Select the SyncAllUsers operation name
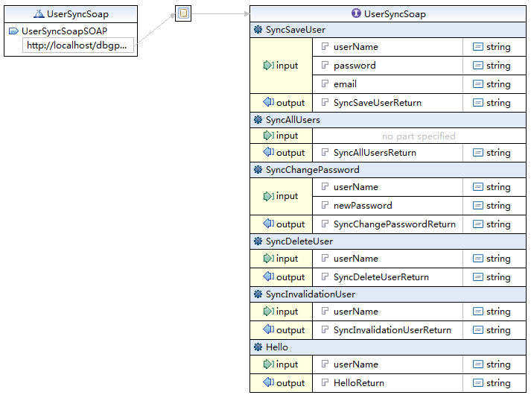 [x=293, y=120]
